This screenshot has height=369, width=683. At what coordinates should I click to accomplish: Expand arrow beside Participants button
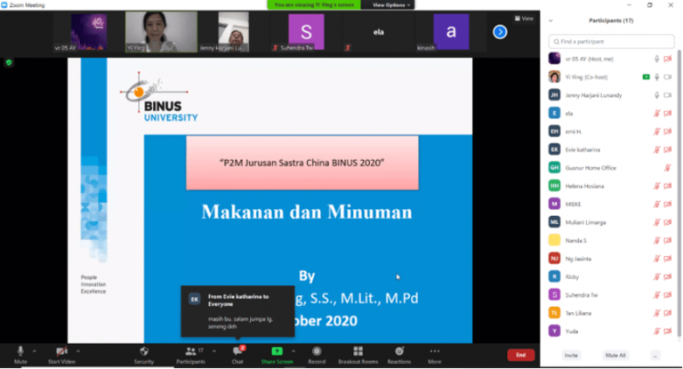[x=213, y=351]
